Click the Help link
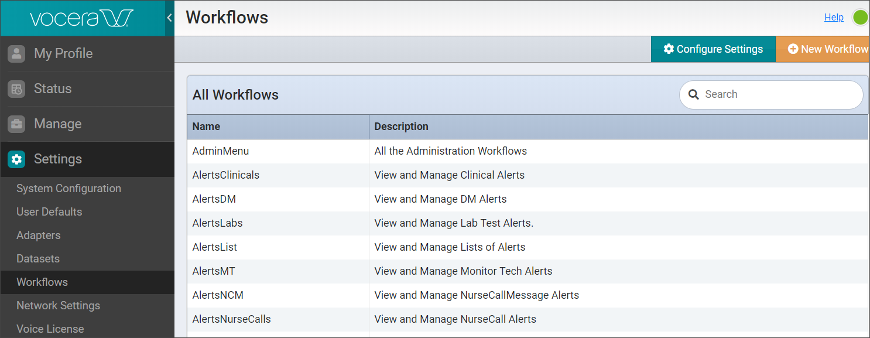 point(834,17)
